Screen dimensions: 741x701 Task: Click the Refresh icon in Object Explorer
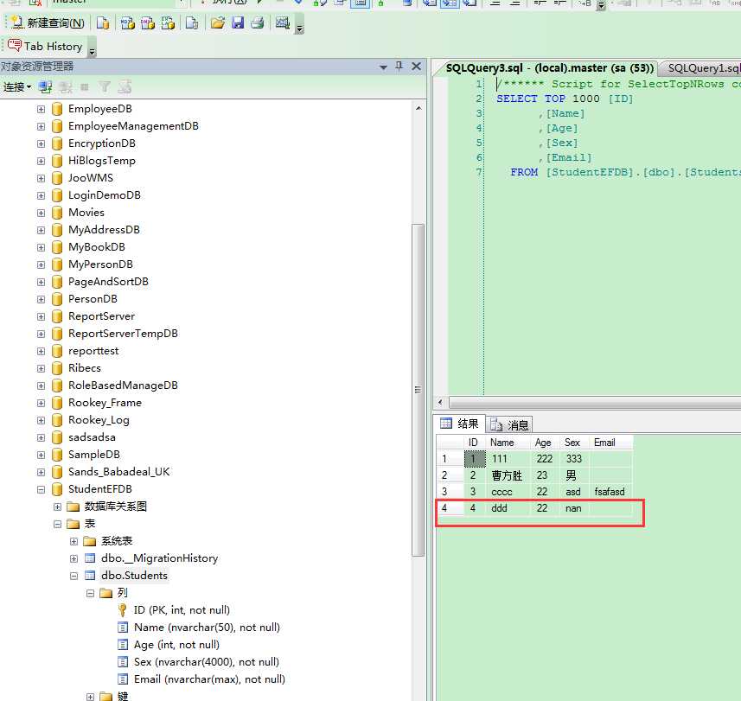click(x=125, y=87)
